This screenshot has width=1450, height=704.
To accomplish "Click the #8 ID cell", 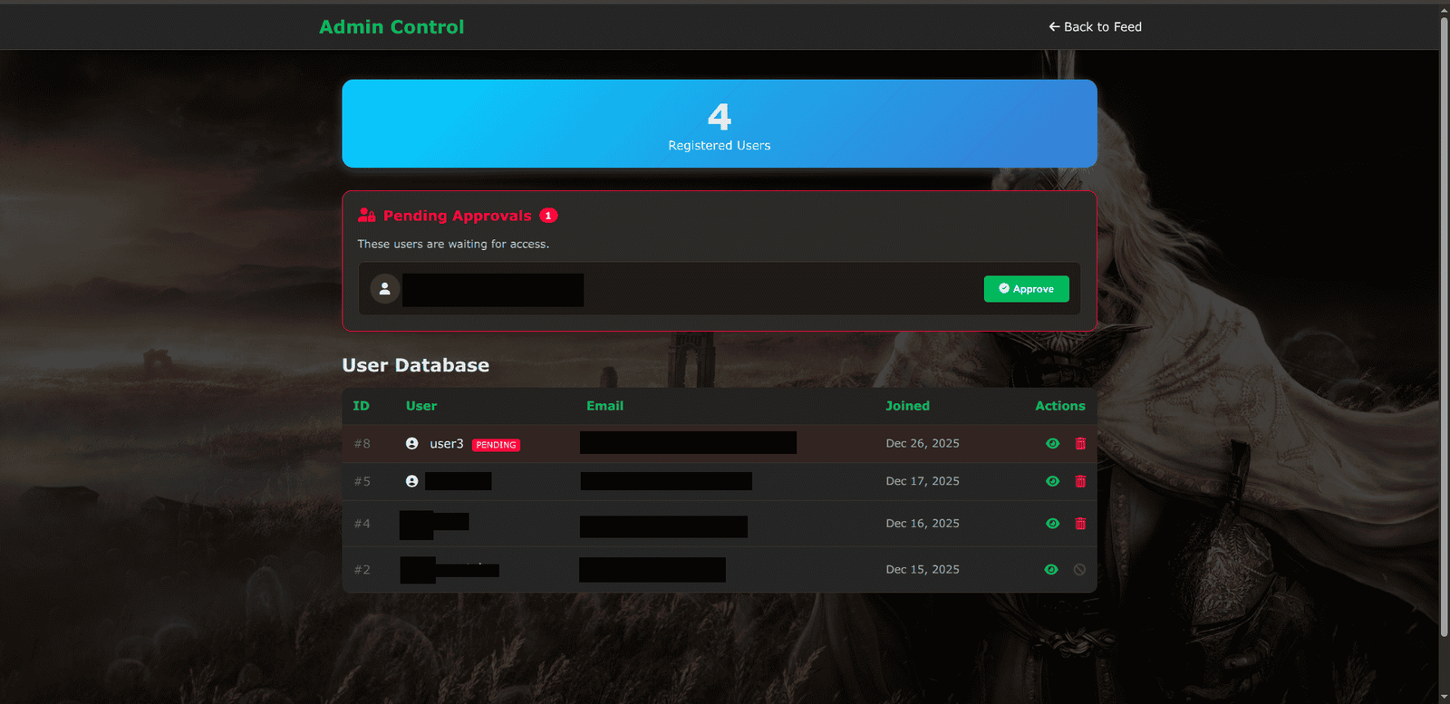I will coord(362,444).
